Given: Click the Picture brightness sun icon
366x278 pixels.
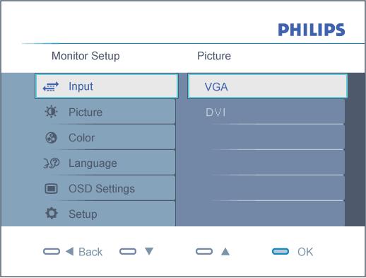Looking at the screenshot, I should 51,112.
